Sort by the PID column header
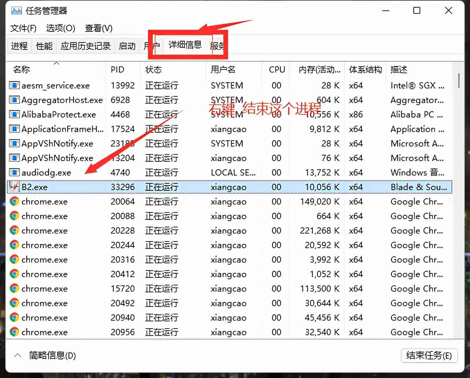The image size is (470, 378). pos(123,70)
